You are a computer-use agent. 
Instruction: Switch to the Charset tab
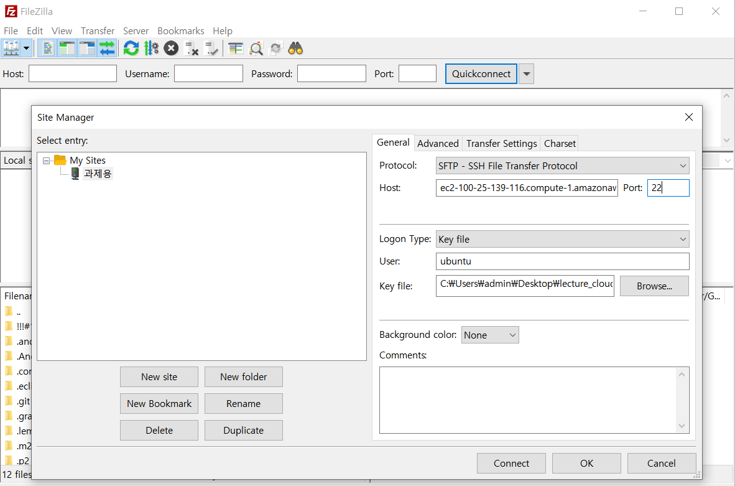(x=560, y=144)
